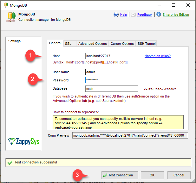This screenshot has width=196, height=183.
Task: Open the Advanced Options tab
Action: pos(93,44)
